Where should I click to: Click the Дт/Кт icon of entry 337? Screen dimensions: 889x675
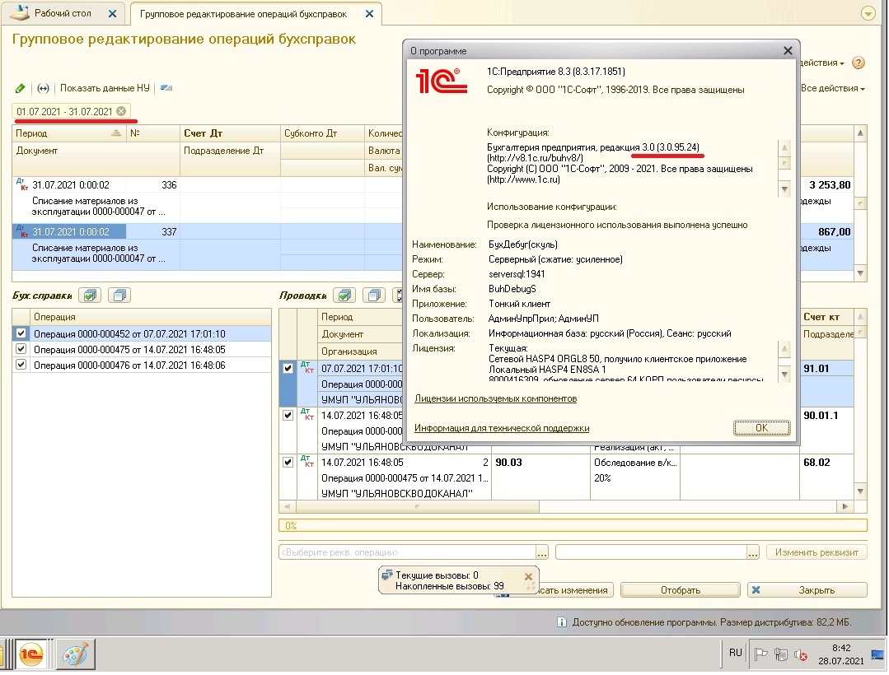[x=22, y=231]
